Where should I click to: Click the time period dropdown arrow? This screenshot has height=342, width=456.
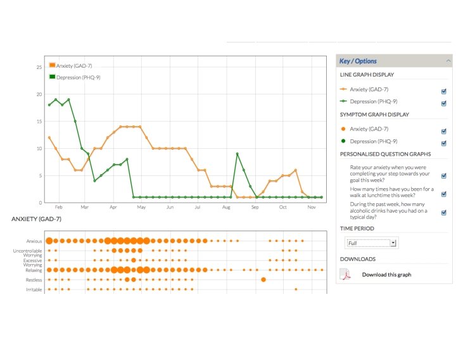[x=393, y=243]
